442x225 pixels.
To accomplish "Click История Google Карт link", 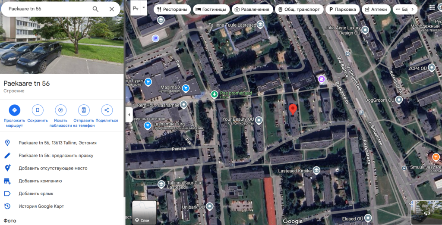I will point(41,206).
